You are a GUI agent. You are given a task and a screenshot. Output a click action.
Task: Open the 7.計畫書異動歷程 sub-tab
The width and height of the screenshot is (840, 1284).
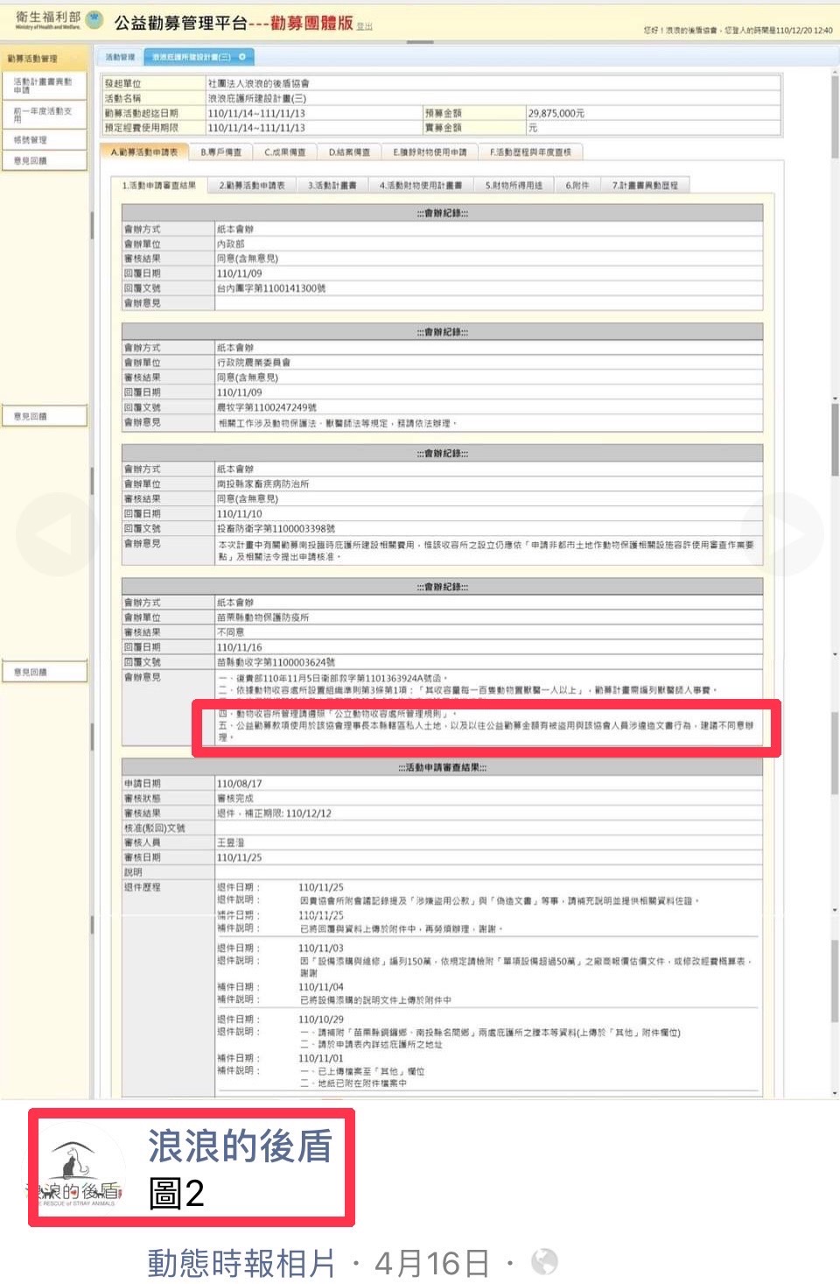click(x=645, y=186)
